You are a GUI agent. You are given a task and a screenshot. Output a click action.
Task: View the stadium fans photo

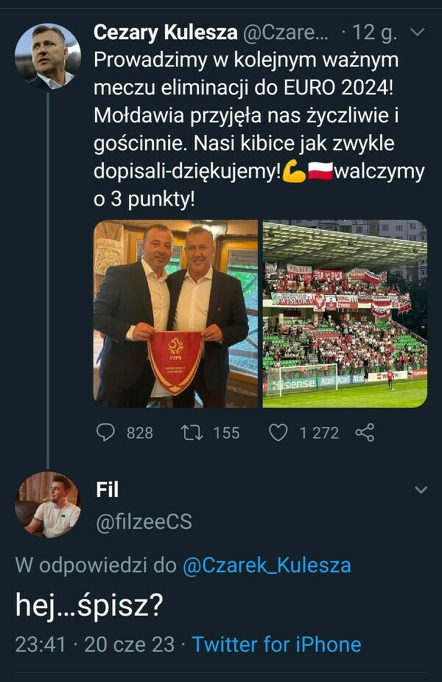(x=345, y=313)
